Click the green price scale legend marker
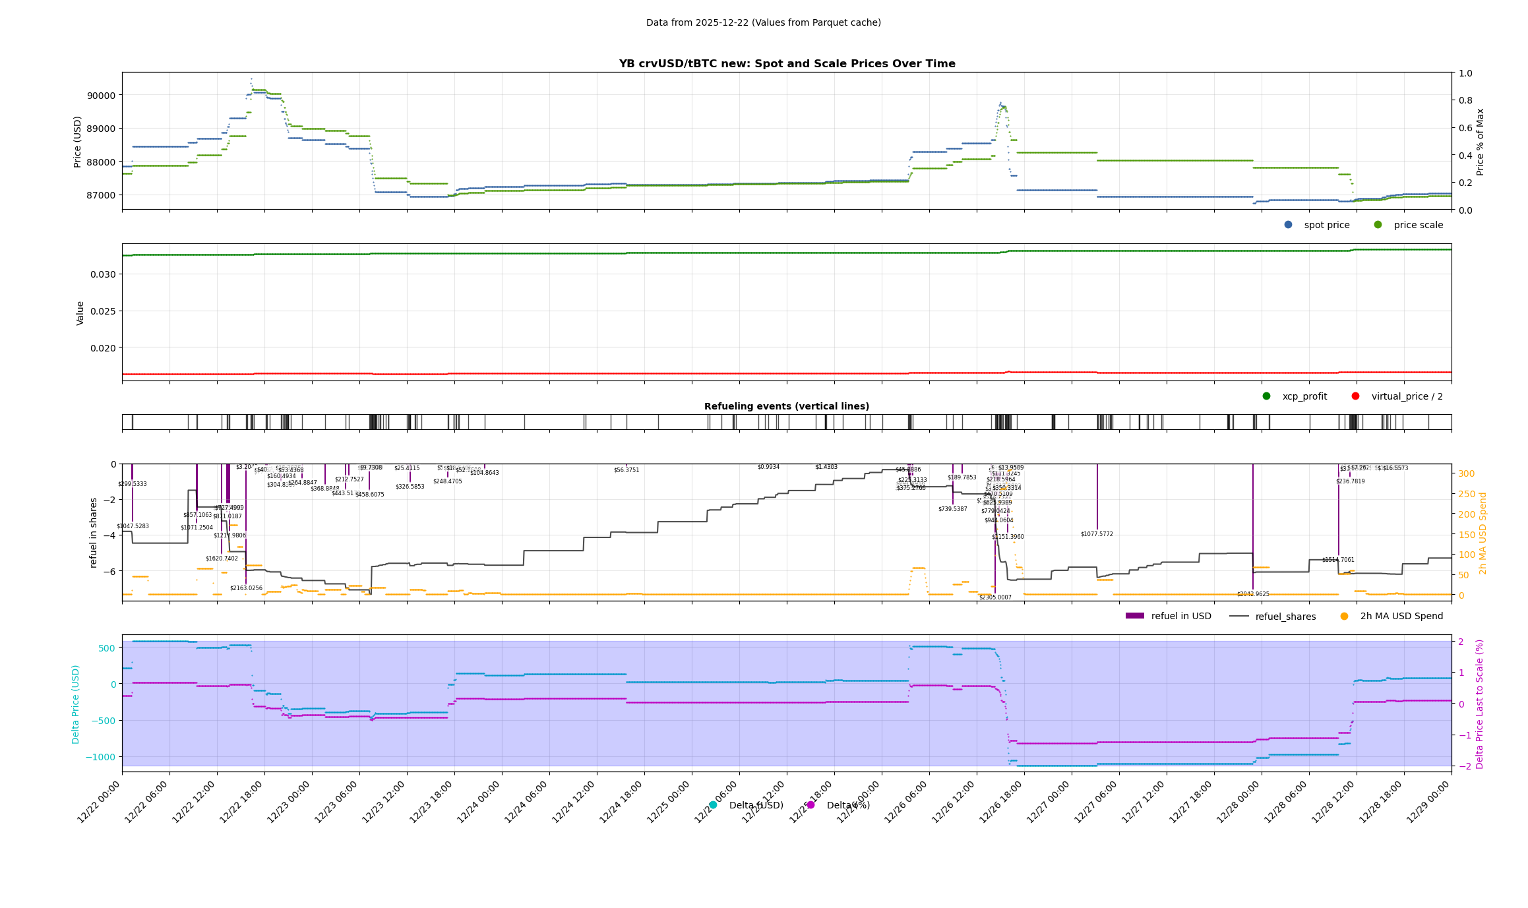 coord(1378,225)
